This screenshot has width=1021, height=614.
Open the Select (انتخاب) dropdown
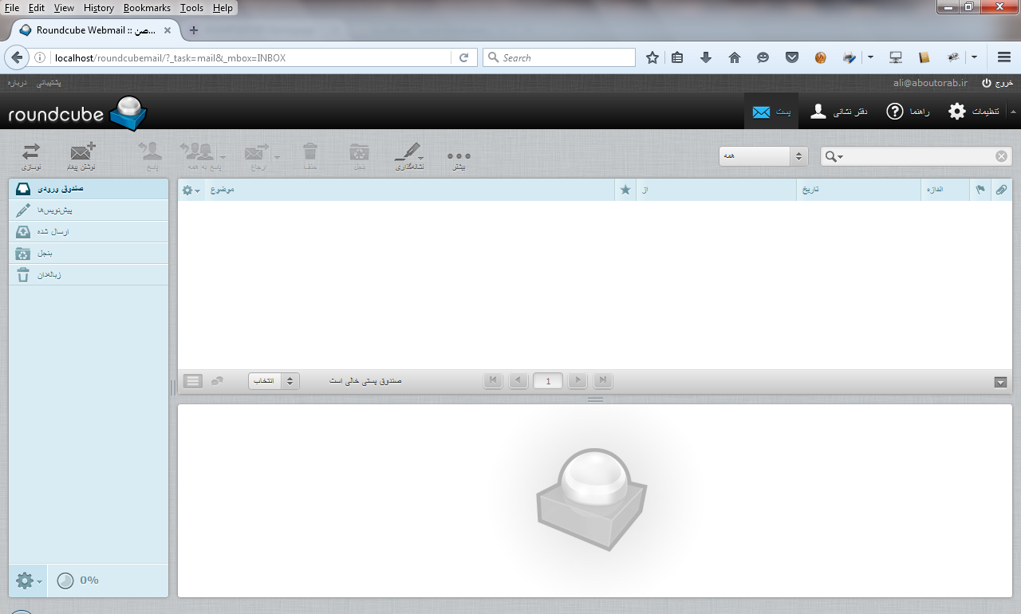(274, 381)
